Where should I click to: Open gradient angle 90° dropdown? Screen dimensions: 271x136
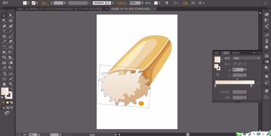(x=245, y=69)
